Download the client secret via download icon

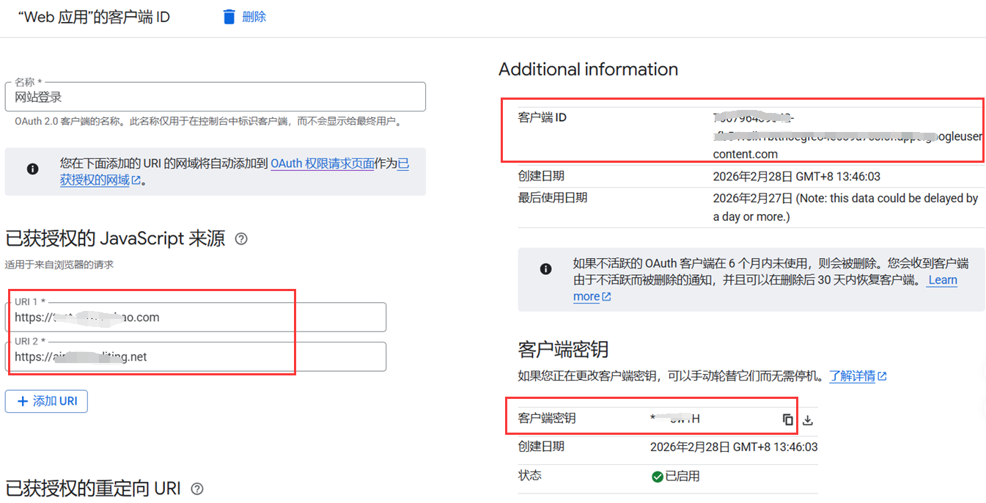[x=808, y=420]
